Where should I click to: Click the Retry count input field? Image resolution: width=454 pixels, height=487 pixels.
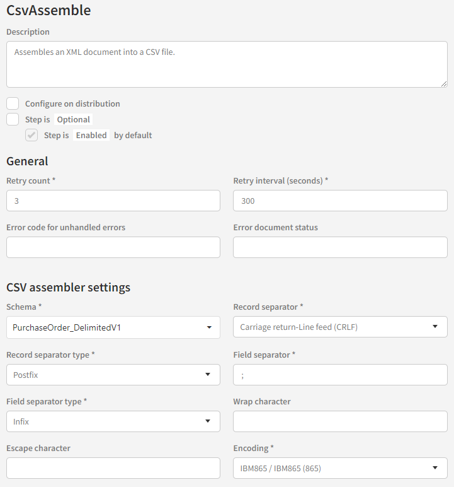click(113, 201)
